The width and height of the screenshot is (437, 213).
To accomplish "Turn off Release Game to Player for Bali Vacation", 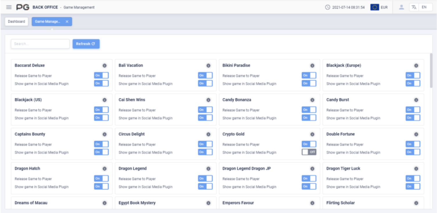I will tap(205, 75).
